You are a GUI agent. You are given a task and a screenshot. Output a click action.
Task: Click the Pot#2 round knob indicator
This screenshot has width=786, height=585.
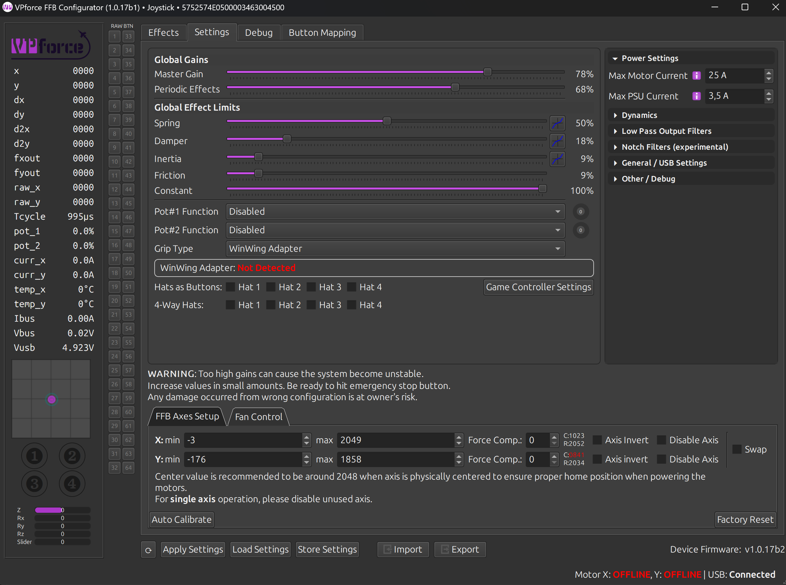[580, 230]
